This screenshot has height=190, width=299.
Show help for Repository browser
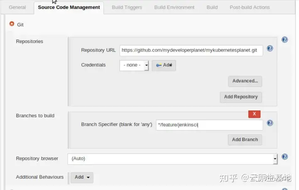coord(284,157)
